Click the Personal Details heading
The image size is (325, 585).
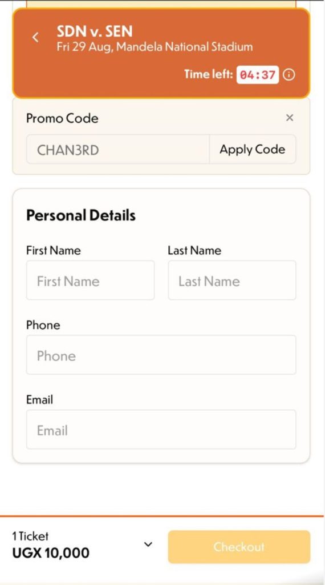pyautogui.click(x=81, y=215)
